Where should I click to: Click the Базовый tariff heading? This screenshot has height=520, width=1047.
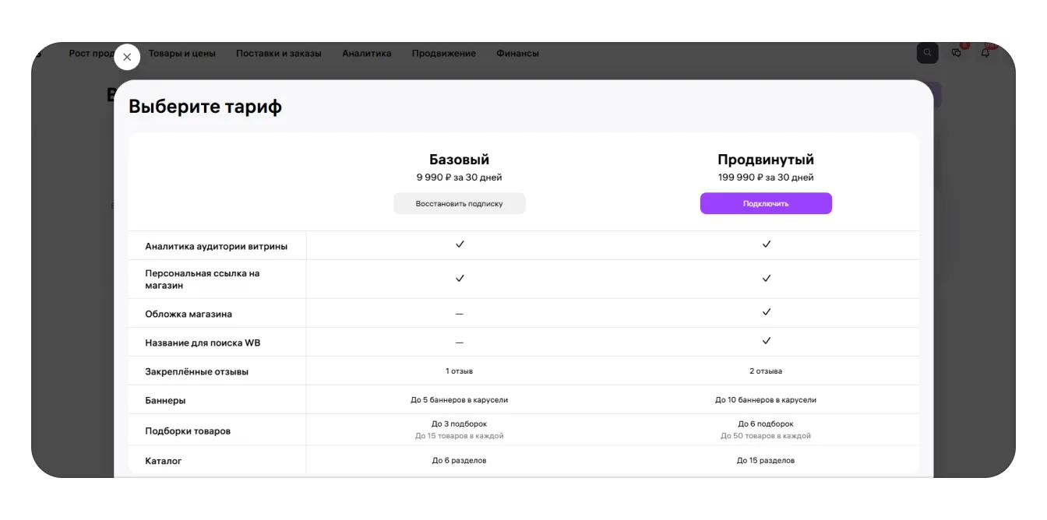coord(460,160)
